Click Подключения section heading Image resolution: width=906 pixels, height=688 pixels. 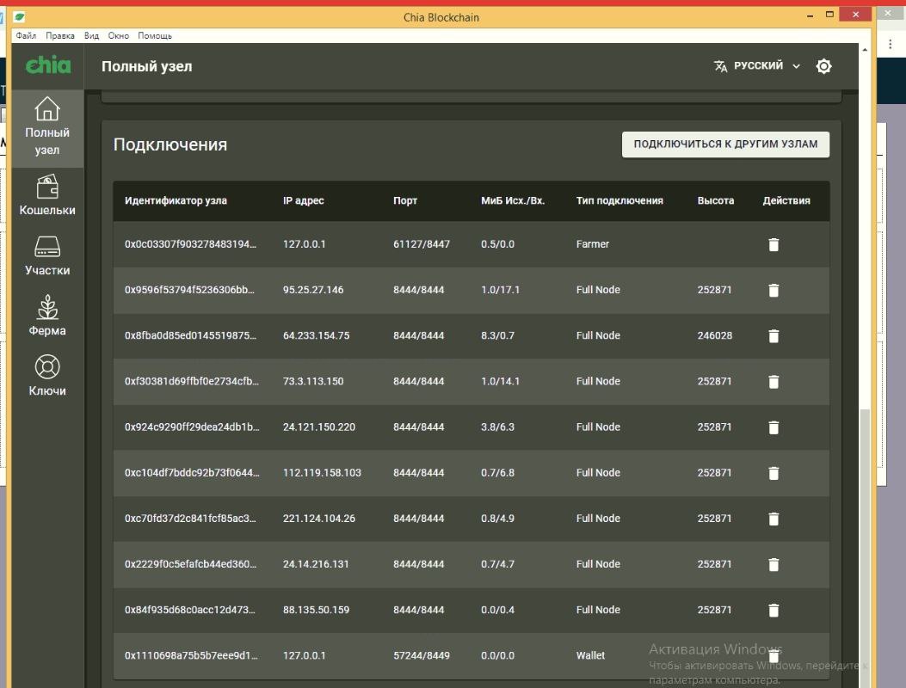tap(170, 144)
